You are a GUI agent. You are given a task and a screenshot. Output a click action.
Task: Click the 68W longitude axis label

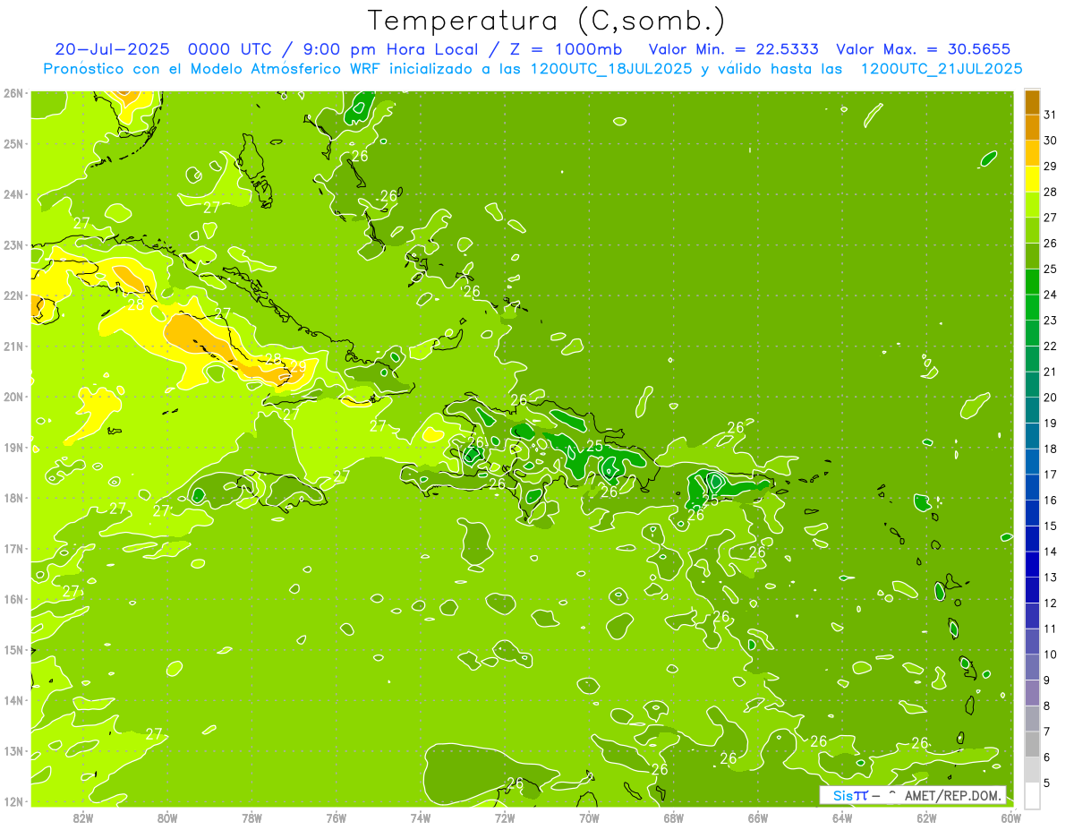coord(674,817)
